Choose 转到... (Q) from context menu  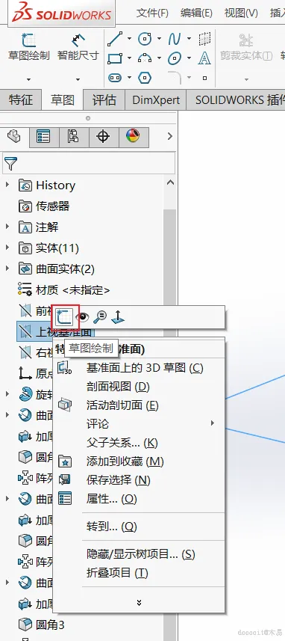[139, 527]
